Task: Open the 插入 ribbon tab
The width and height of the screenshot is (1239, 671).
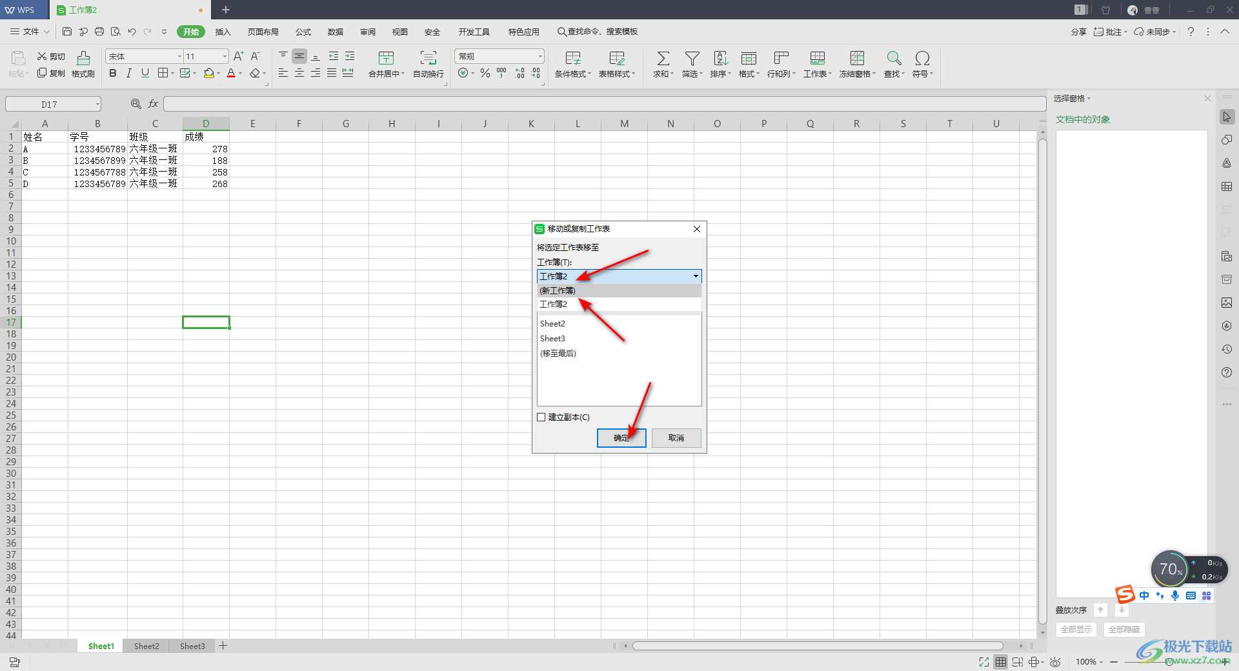Action: click(223, 32)
